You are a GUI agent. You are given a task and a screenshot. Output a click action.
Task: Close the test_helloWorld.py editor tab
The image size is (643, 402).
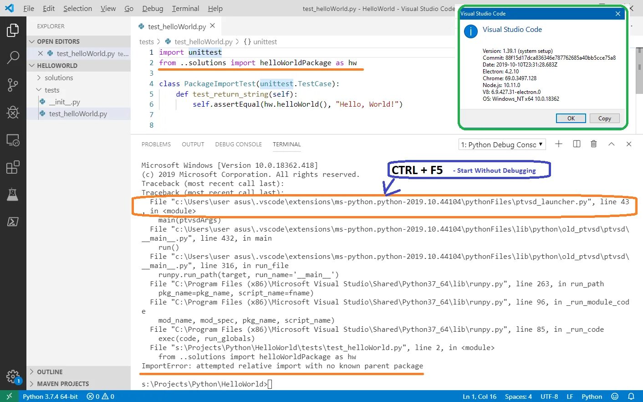point(213,26)
